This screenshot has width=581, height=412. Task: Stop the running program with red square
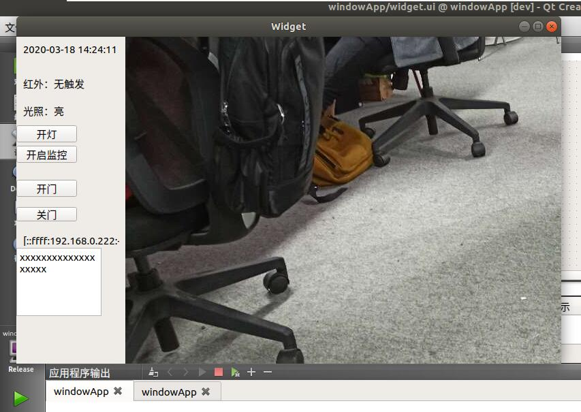click(x=218, y=372)
